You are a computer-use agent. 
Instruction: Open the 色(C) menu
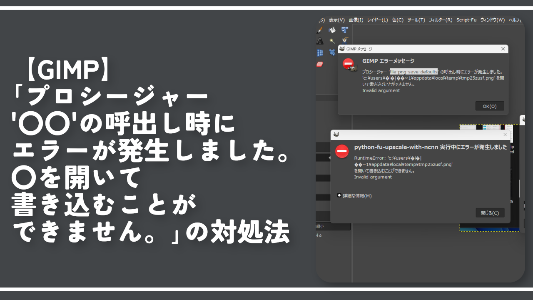point(398,20)
